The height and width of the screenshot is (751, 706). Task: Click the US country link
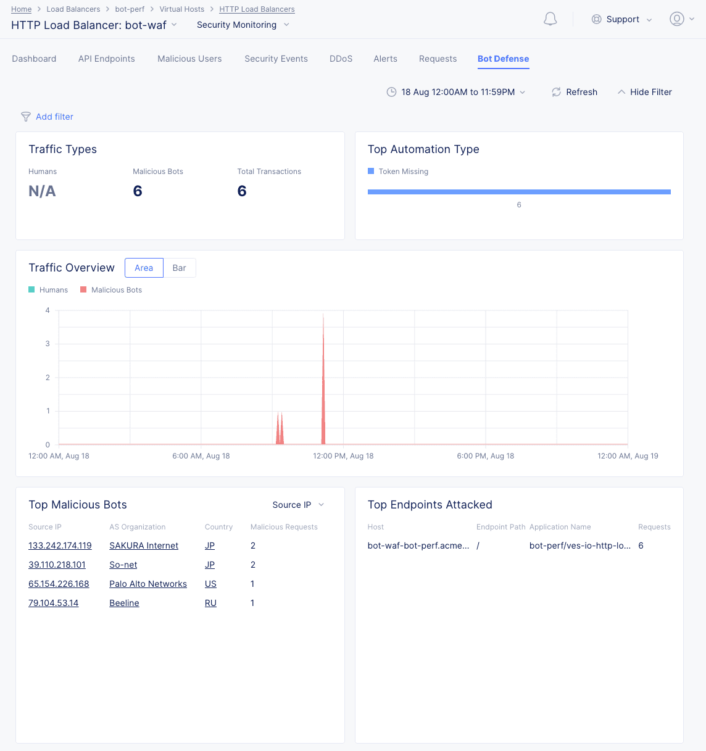click(210, 584)
